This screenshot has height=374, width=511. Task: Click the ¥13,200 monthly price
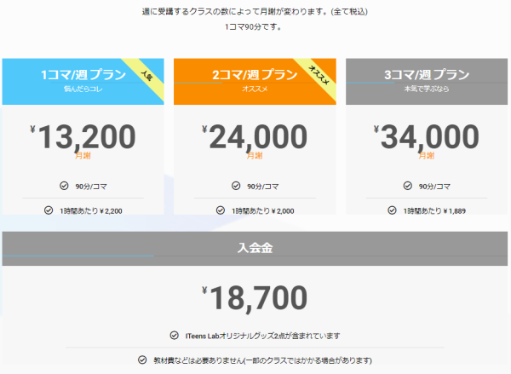click(x=83, y=137)
